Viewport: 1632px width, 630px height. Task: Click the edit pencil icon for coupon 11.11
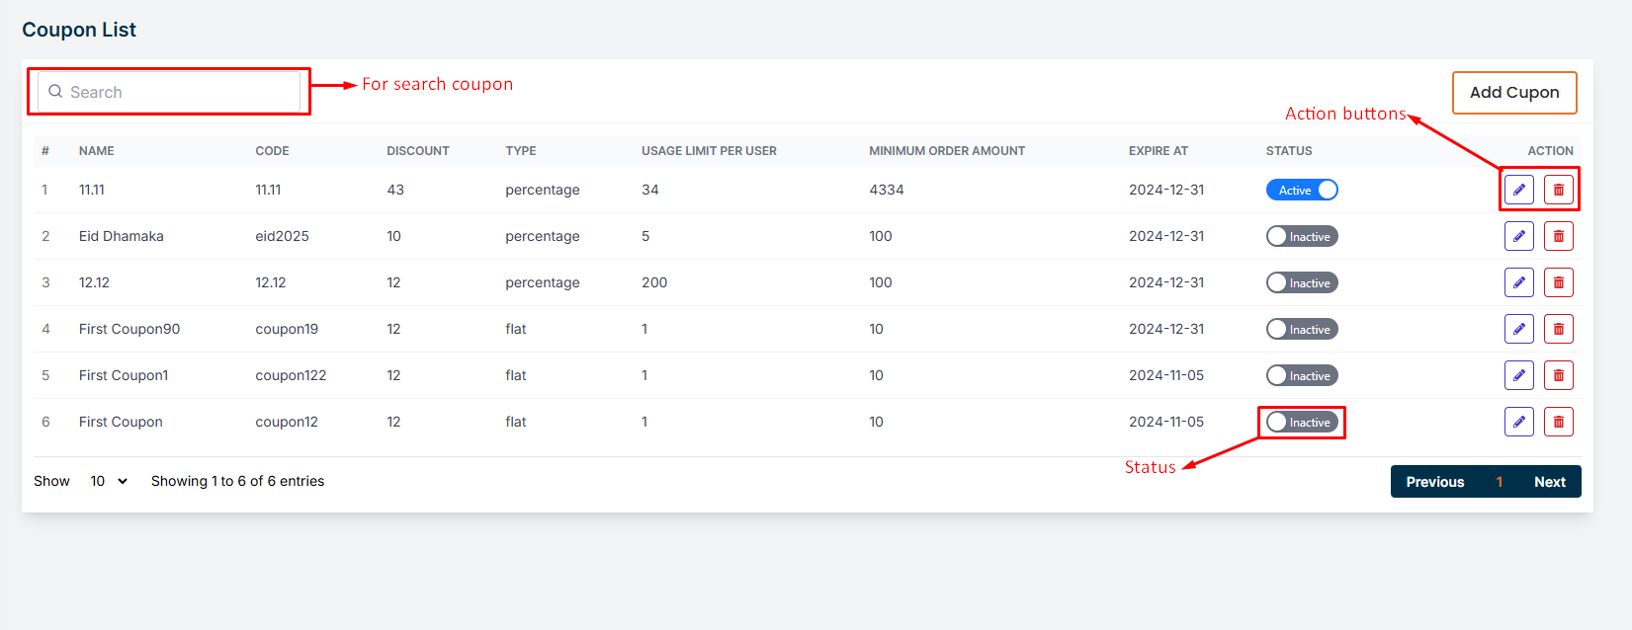[1518, 190]
